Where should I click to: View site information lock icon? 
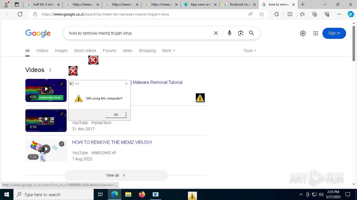(35, 14)
